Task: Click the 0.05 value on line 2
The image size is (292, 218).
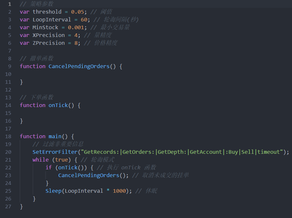Action: coord(77,12)
